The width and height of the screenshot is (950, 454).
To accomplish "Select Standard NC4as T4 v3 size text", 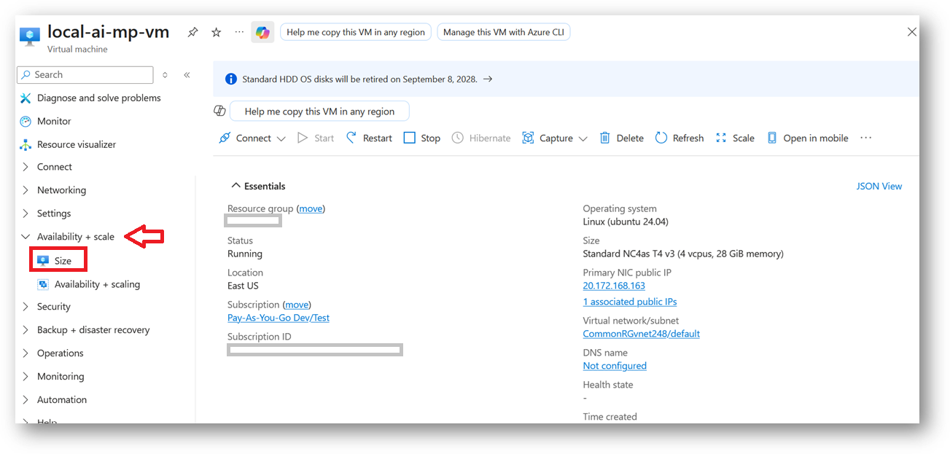I will tap(683, 254).
